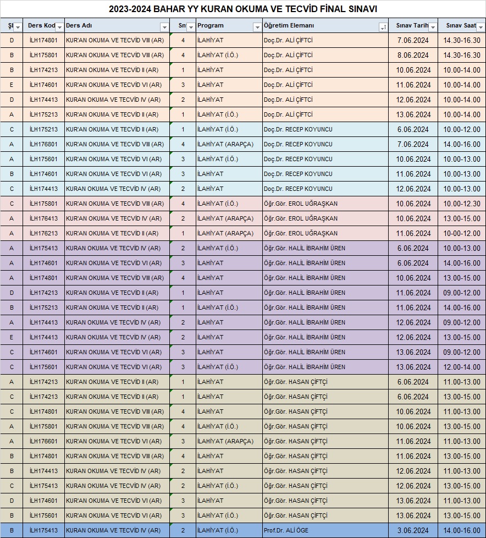The height and width of the screenshot is (538, 486).
Task: Click the Program header label text
Action: coord(211,26)
